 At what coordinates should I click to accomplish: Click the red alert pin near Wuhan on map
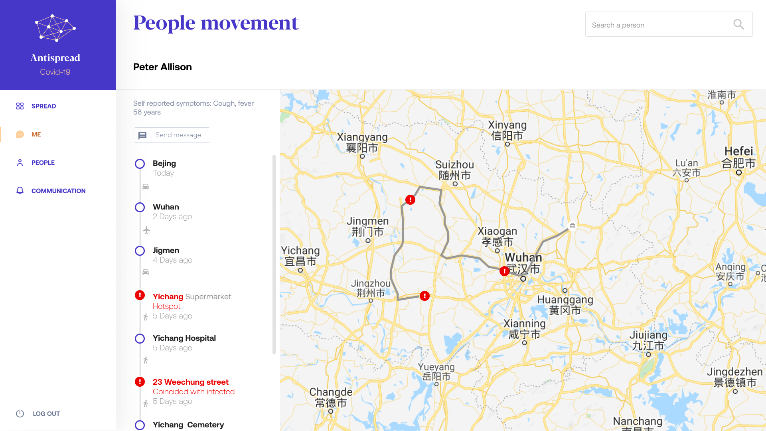[505, 271]
